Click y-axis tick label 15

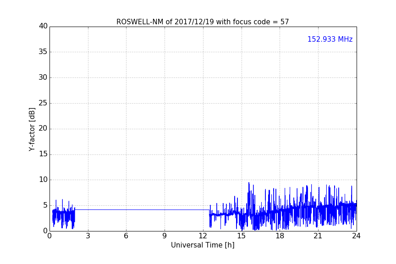43,154
